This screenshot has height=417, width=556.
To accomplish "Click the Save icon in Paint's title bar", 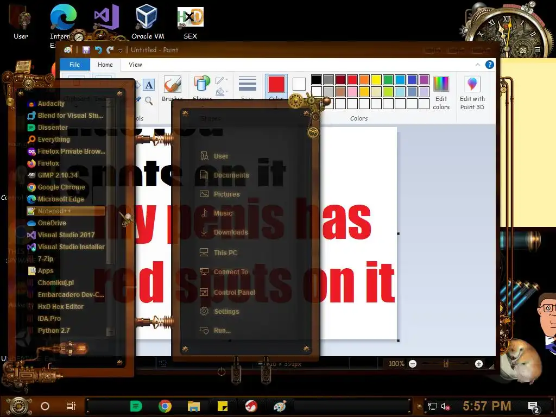I will point(86,50).
